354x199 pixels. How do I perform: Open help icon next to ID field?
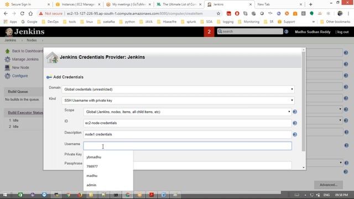click(295, 123)
